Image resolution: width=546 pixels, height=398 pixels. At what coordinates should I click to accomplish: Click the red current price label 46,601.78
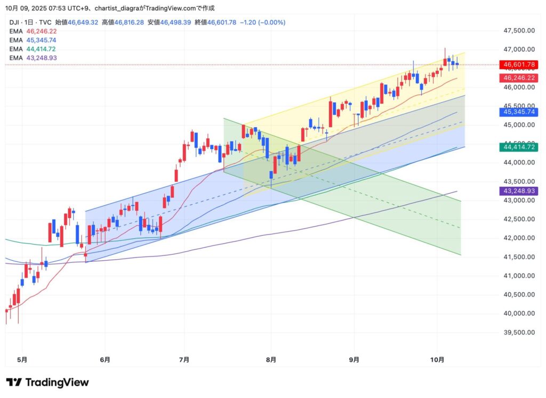pos(517,65)
